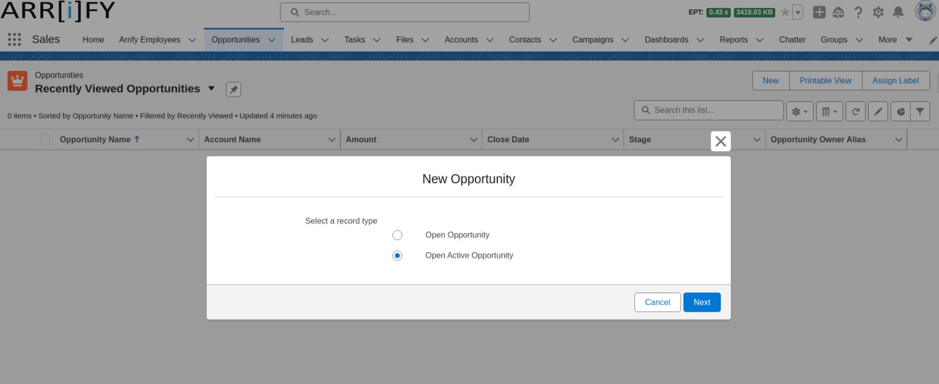Open the Setup gear icon
This screenshot has width=939, height=384.
878,12
